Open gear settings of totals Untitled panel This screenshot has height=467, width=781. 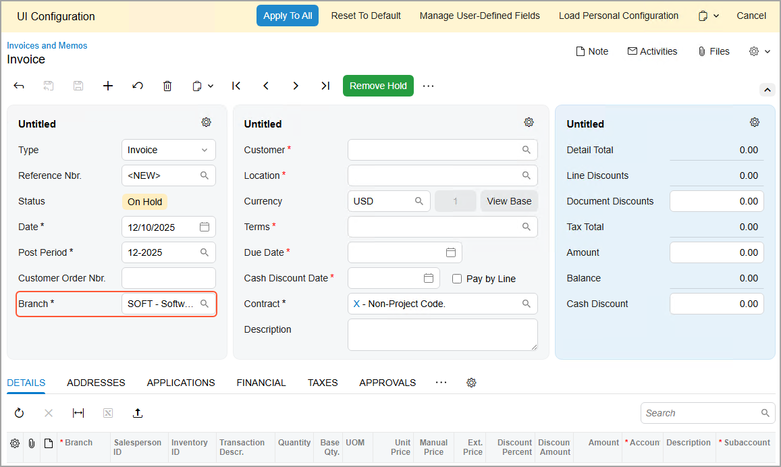755,122
